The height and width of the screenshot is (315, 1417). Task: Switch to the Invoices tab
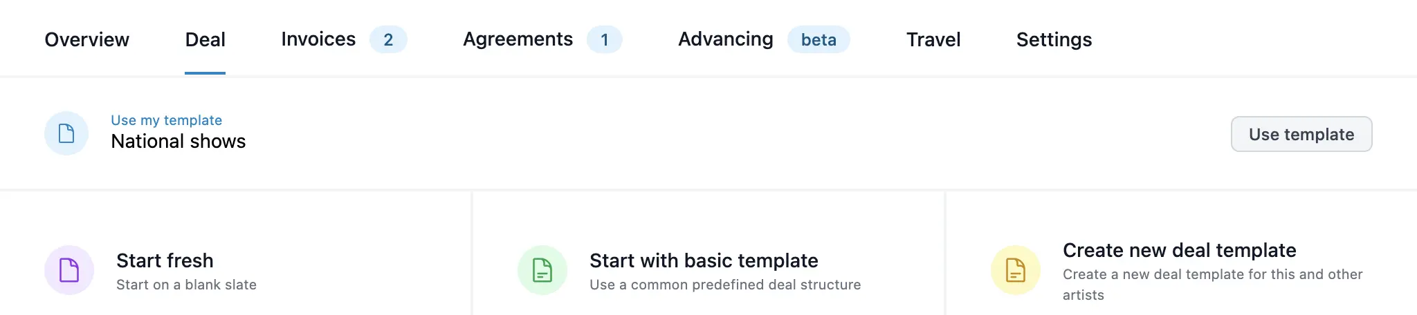pyautogui.click(x=318, y=39)
